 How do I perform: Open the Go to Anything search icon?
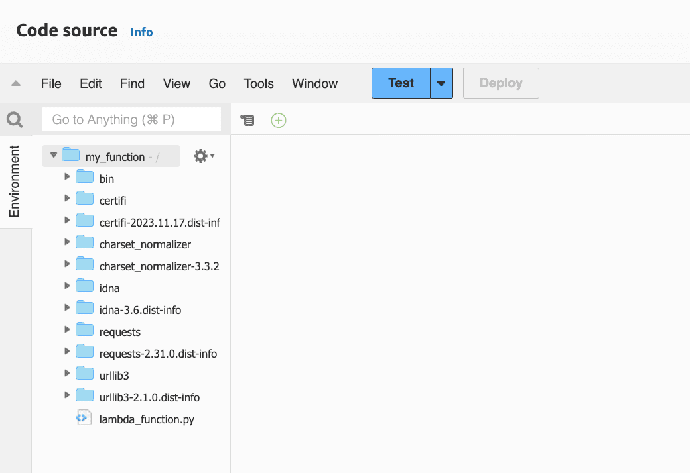coord(14,119)
